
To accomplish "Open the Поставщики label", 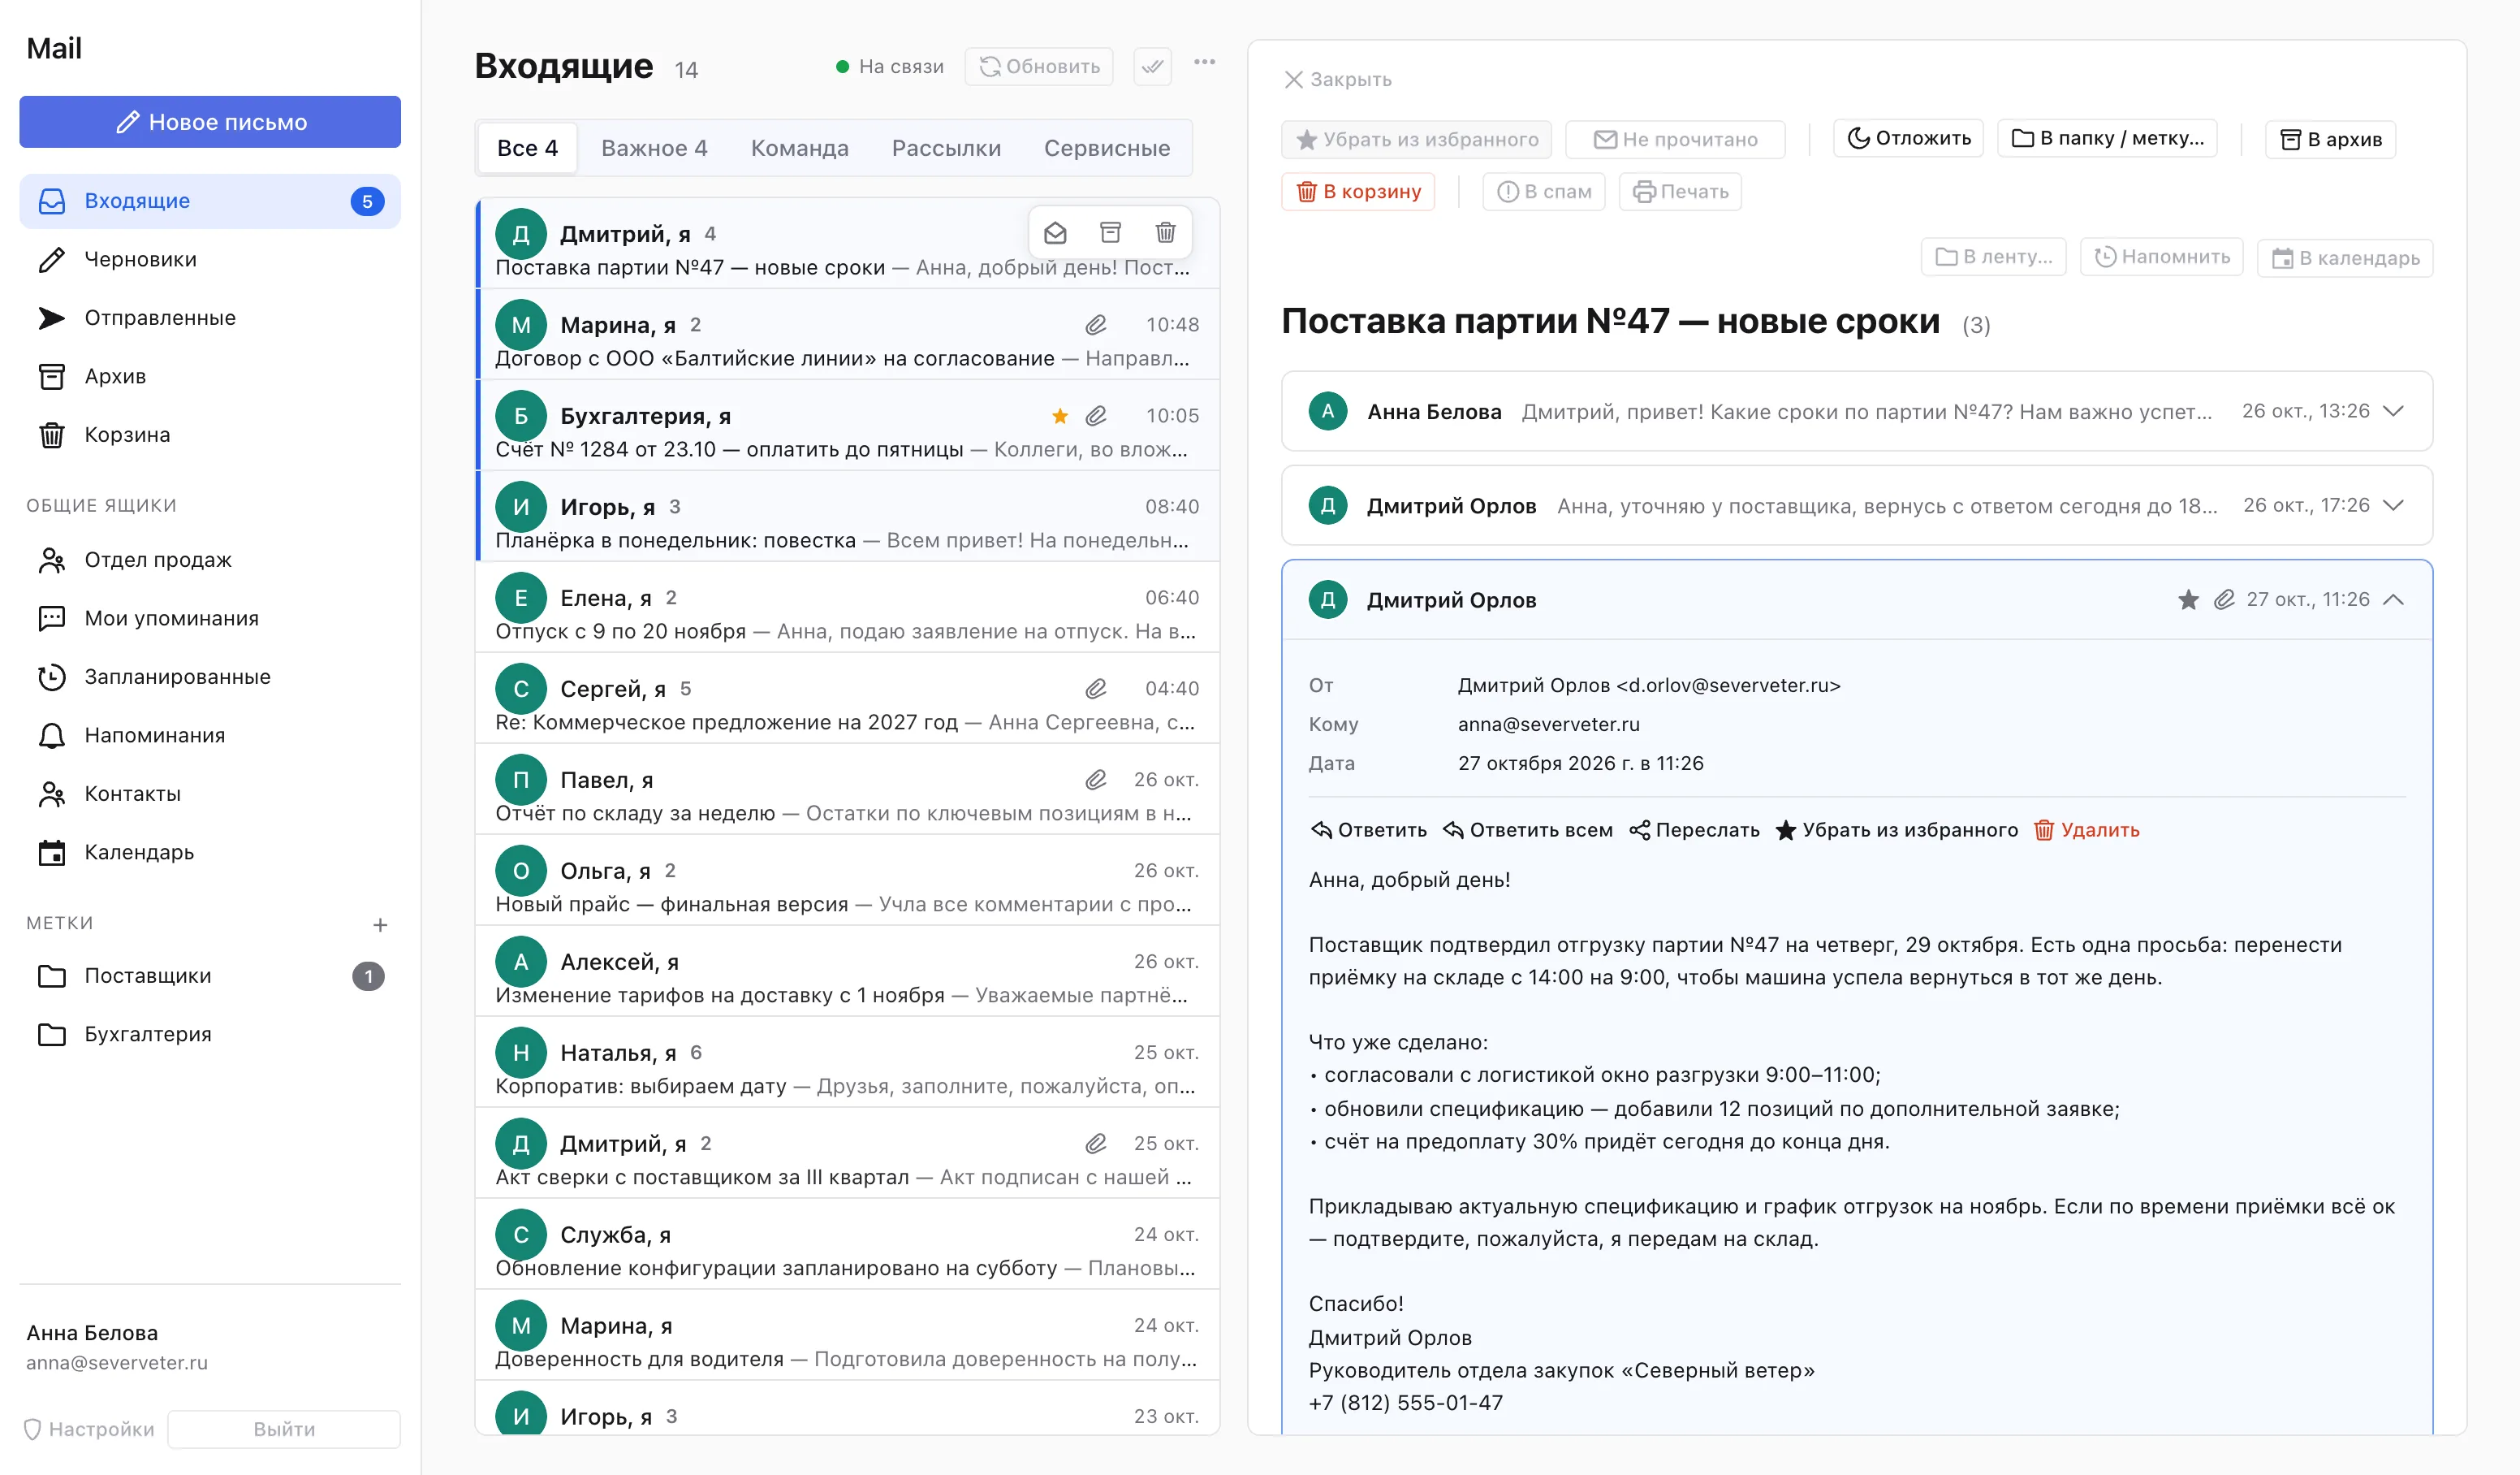I will [x=210, y=975].
